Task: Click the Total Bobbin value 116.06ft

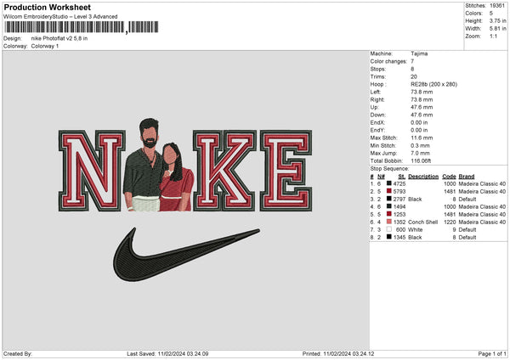Action: point(421,160)
